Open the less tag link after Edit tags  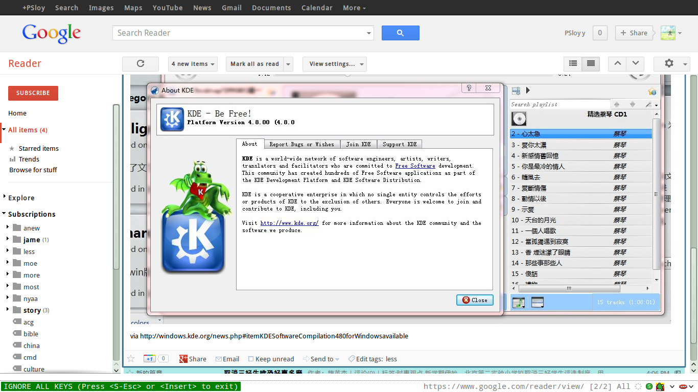point(391,359)
